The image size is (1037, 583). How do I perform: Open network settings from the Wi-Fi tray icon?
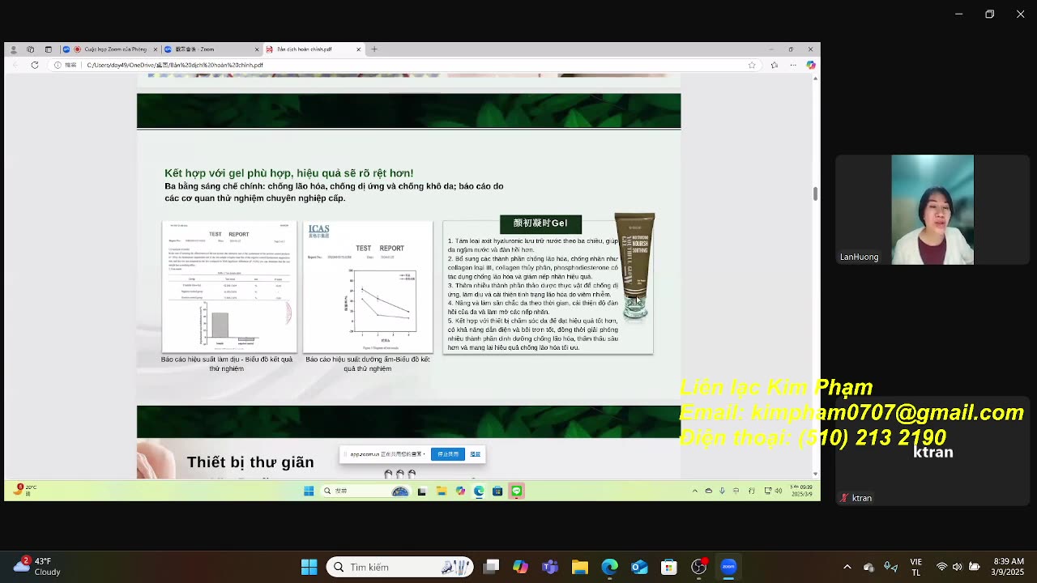tap(941, 567)
